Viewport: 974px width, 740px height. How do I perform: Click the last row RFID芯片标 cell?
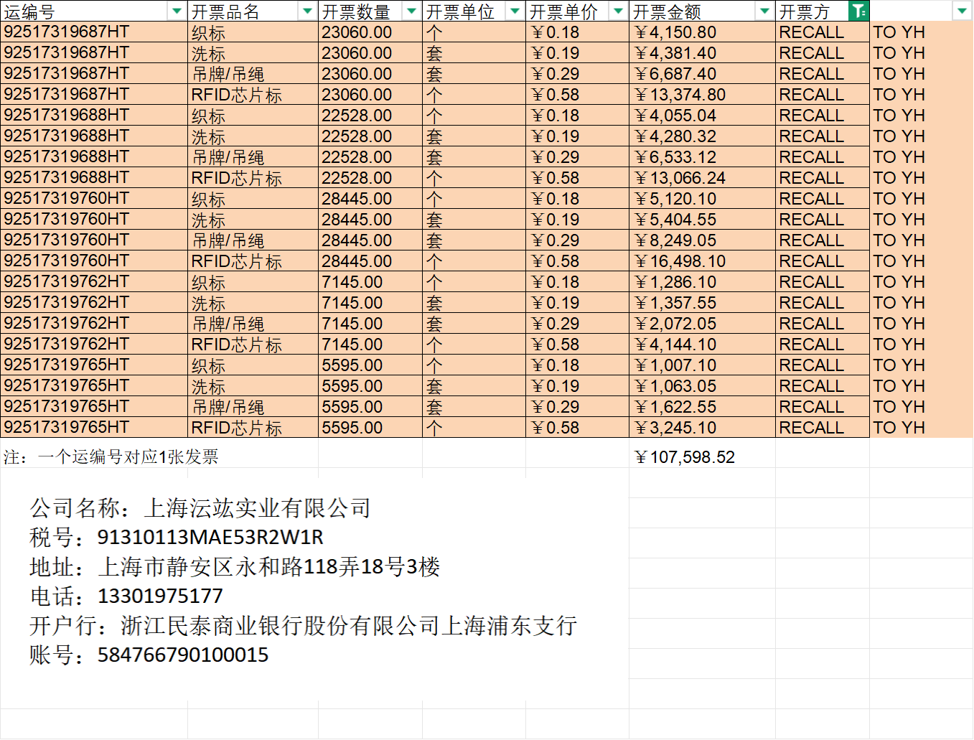click(x=237, y=428)
